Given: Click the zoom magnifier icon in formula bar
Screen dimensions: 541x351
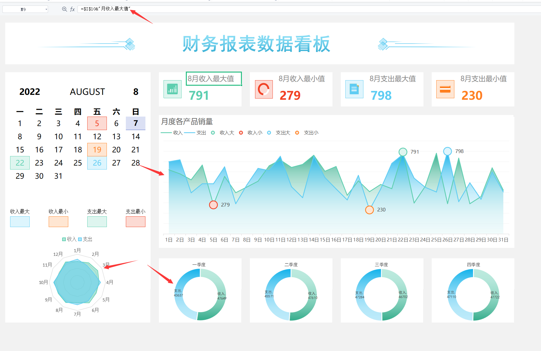Looking at the screenshot, I should pos(64,9).
